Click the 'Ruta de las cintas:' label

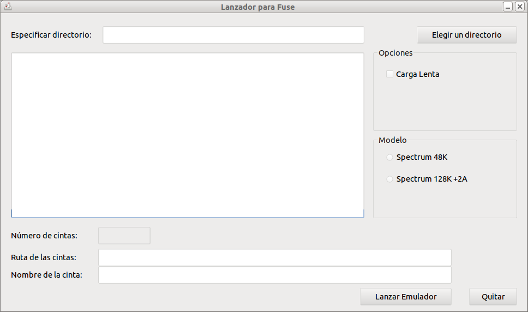point(44,257)
